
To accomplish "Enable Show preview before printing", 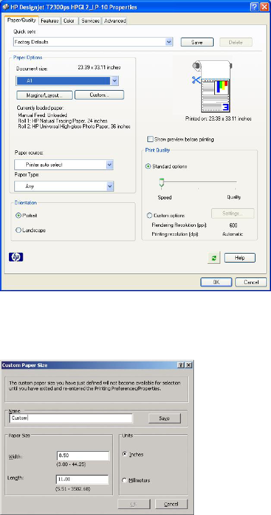I will tap(150, 139).
